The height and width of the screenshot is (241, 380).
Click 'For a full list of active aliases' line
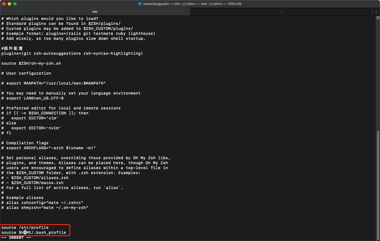coord(62,188)
